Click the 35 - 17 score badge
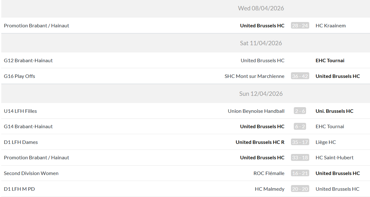Viewport: 370px width, 197px height. tap(300, 142)
